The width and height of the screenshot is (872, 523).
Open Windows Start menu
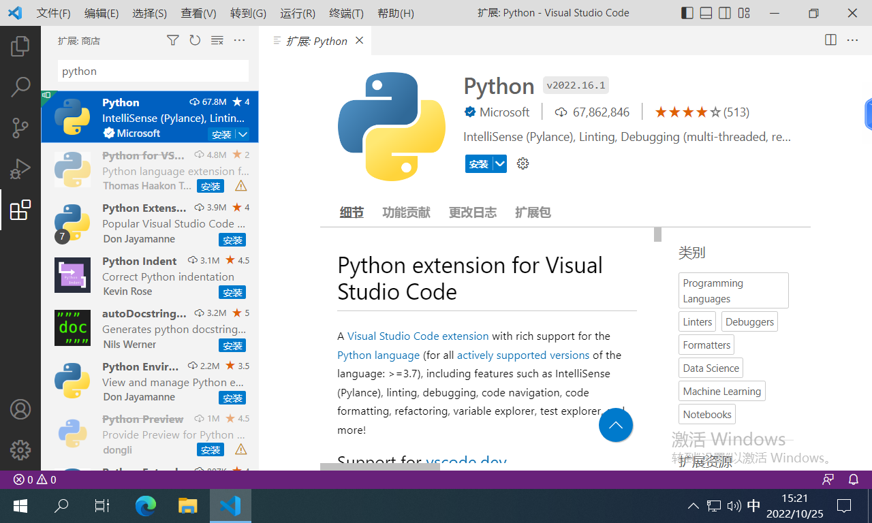point(20,506)
